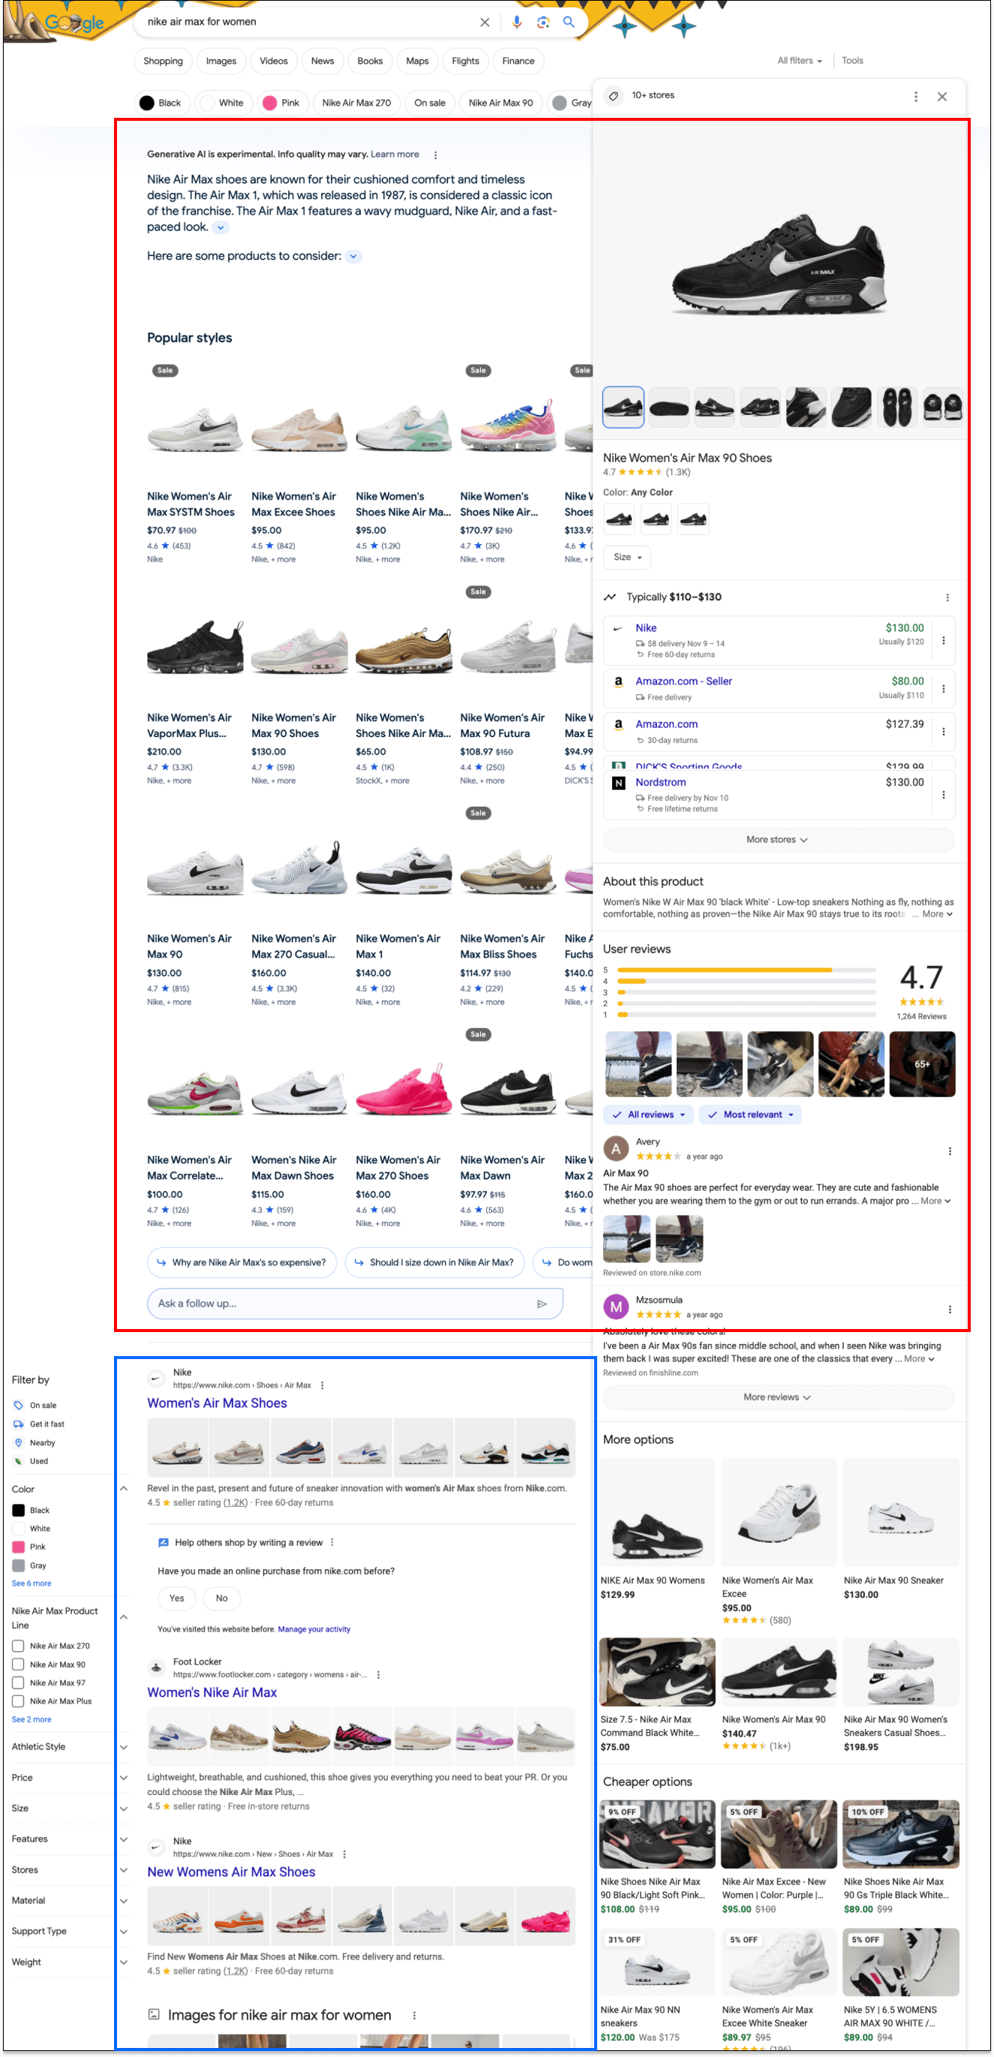This screenshot has height=2057, width=994.
Task: Switch to the Videos tab
Action: coord(273,61)
